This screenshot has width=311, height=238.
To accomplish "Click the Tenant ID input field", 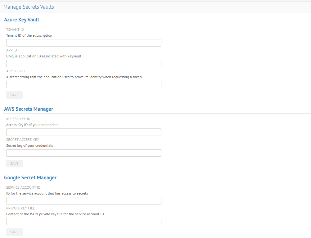I will click(x=84, y=43).
